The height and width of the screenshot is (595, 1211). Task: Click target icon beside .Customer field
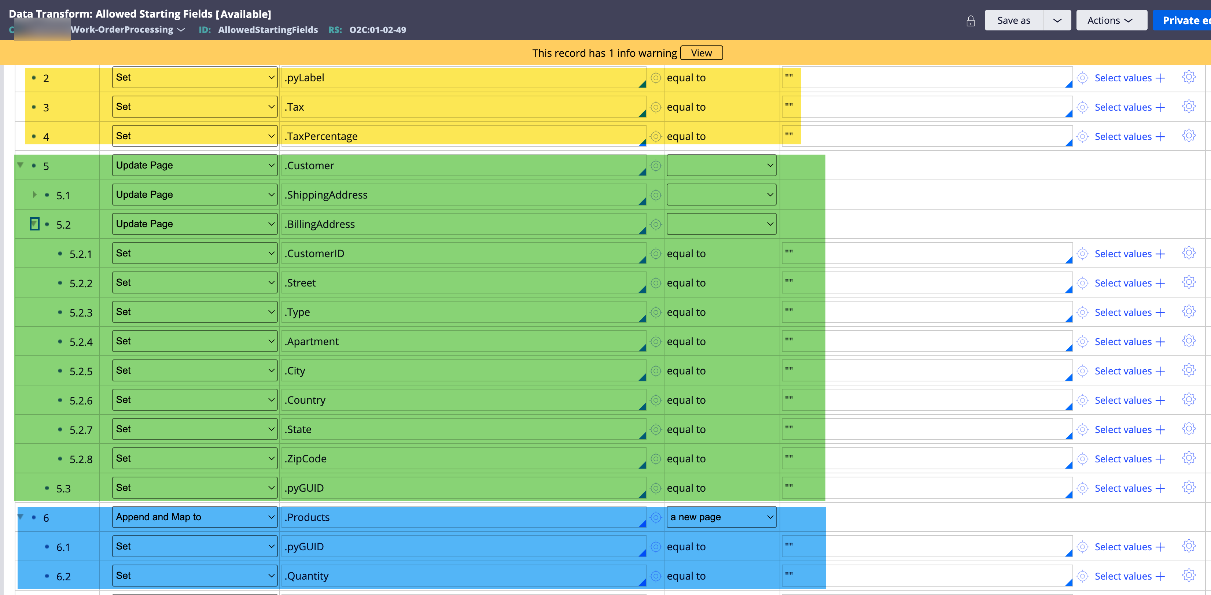pyautogui.click(x=656, y=166)
